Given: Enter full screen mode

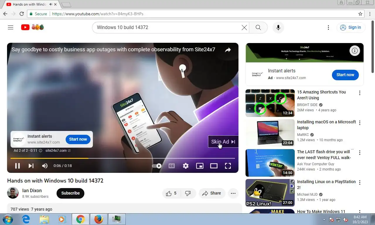Looking at the screenshot, I should point(228,166).
